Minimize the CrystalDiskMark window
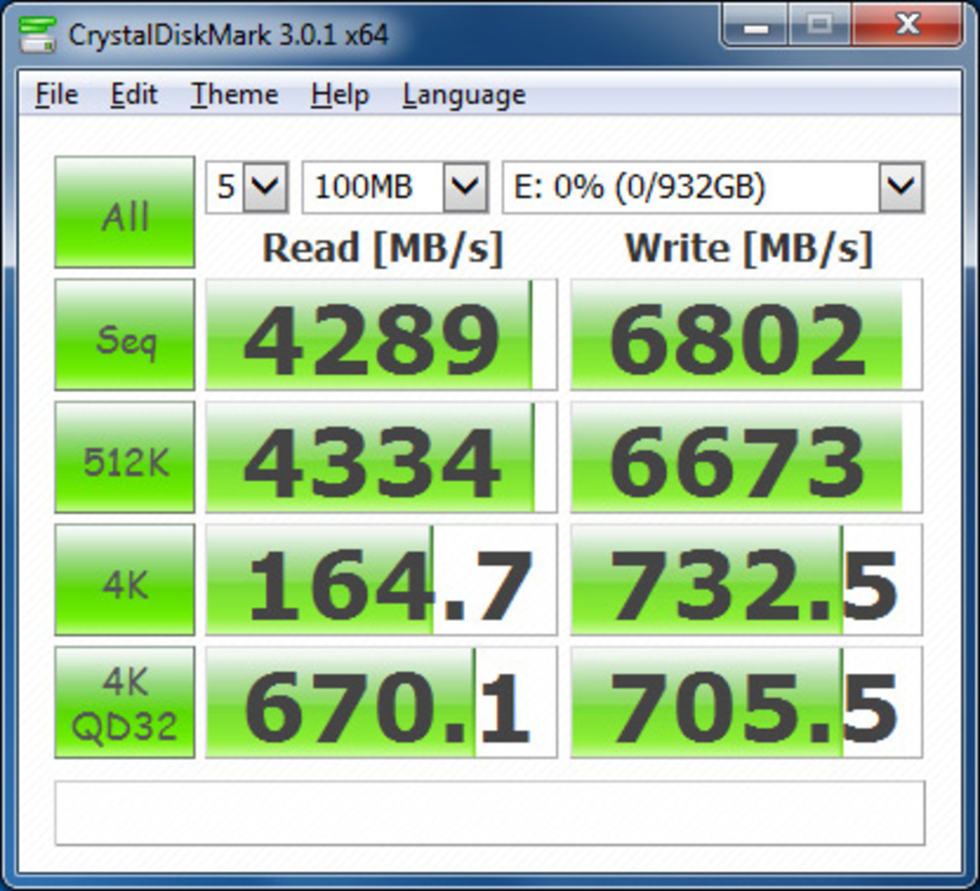 pyautogui.click(x=756, y=26)
